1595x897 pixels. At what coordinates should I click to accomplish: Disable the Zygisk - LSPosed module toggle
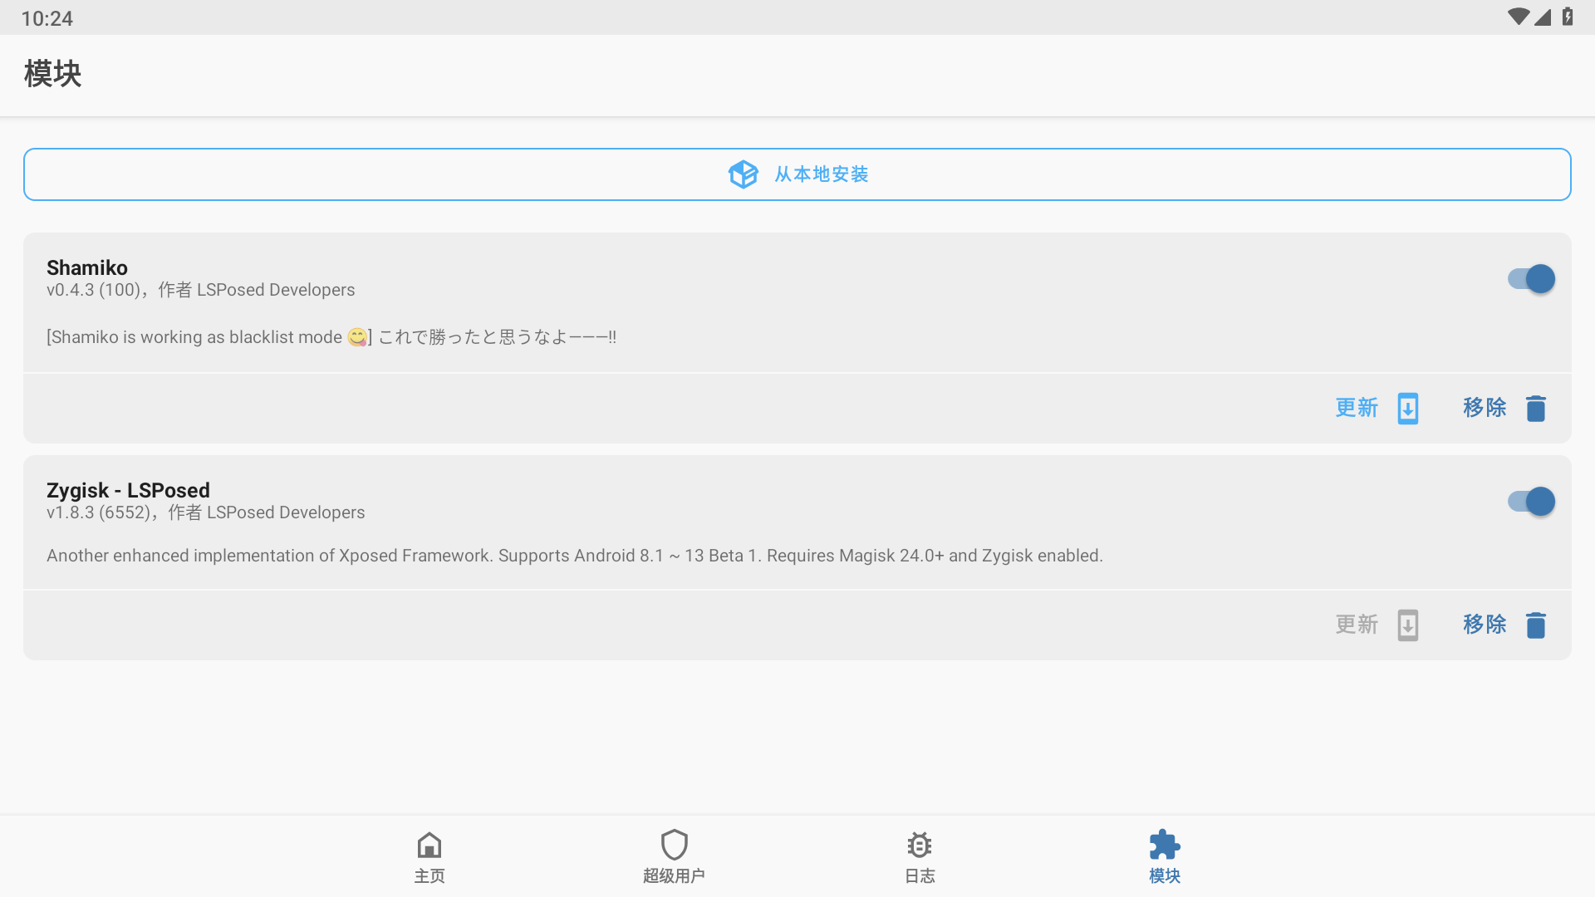[1531, 502]
